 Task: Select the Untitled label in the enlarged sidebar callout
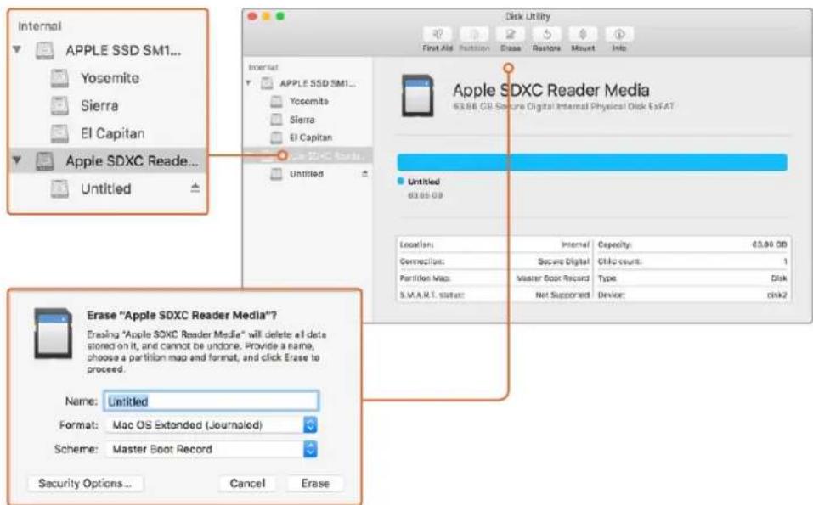106,188
